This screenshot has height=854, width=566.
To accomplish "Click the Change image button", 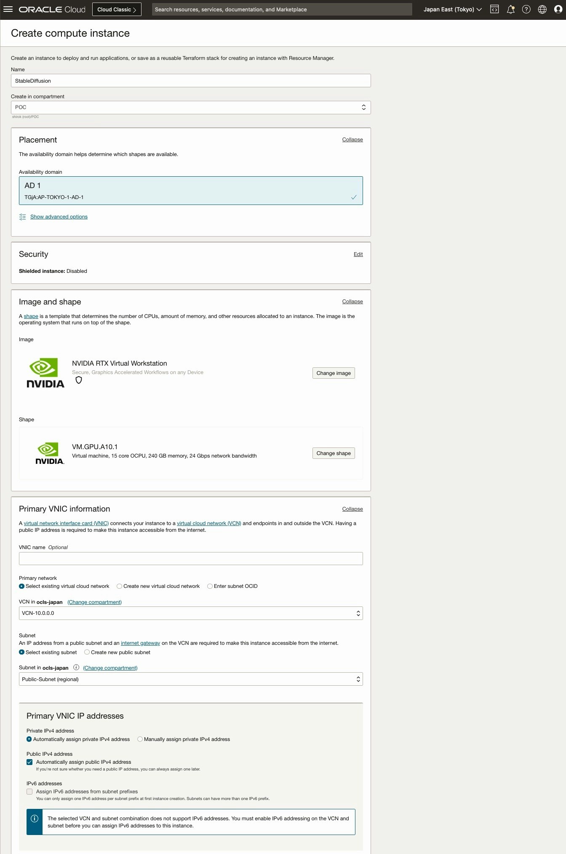I will coord(334,373).
